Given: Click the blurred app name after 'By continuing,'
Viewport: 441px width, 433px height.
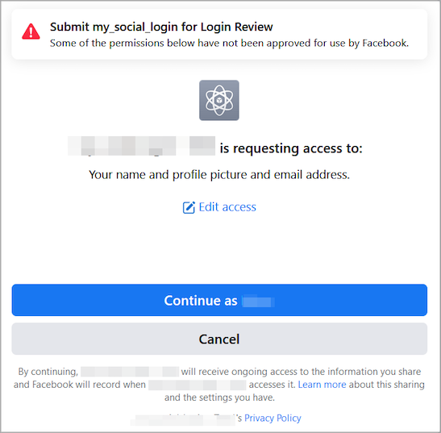Looking at the screenshot, I should tap(130, 372).
